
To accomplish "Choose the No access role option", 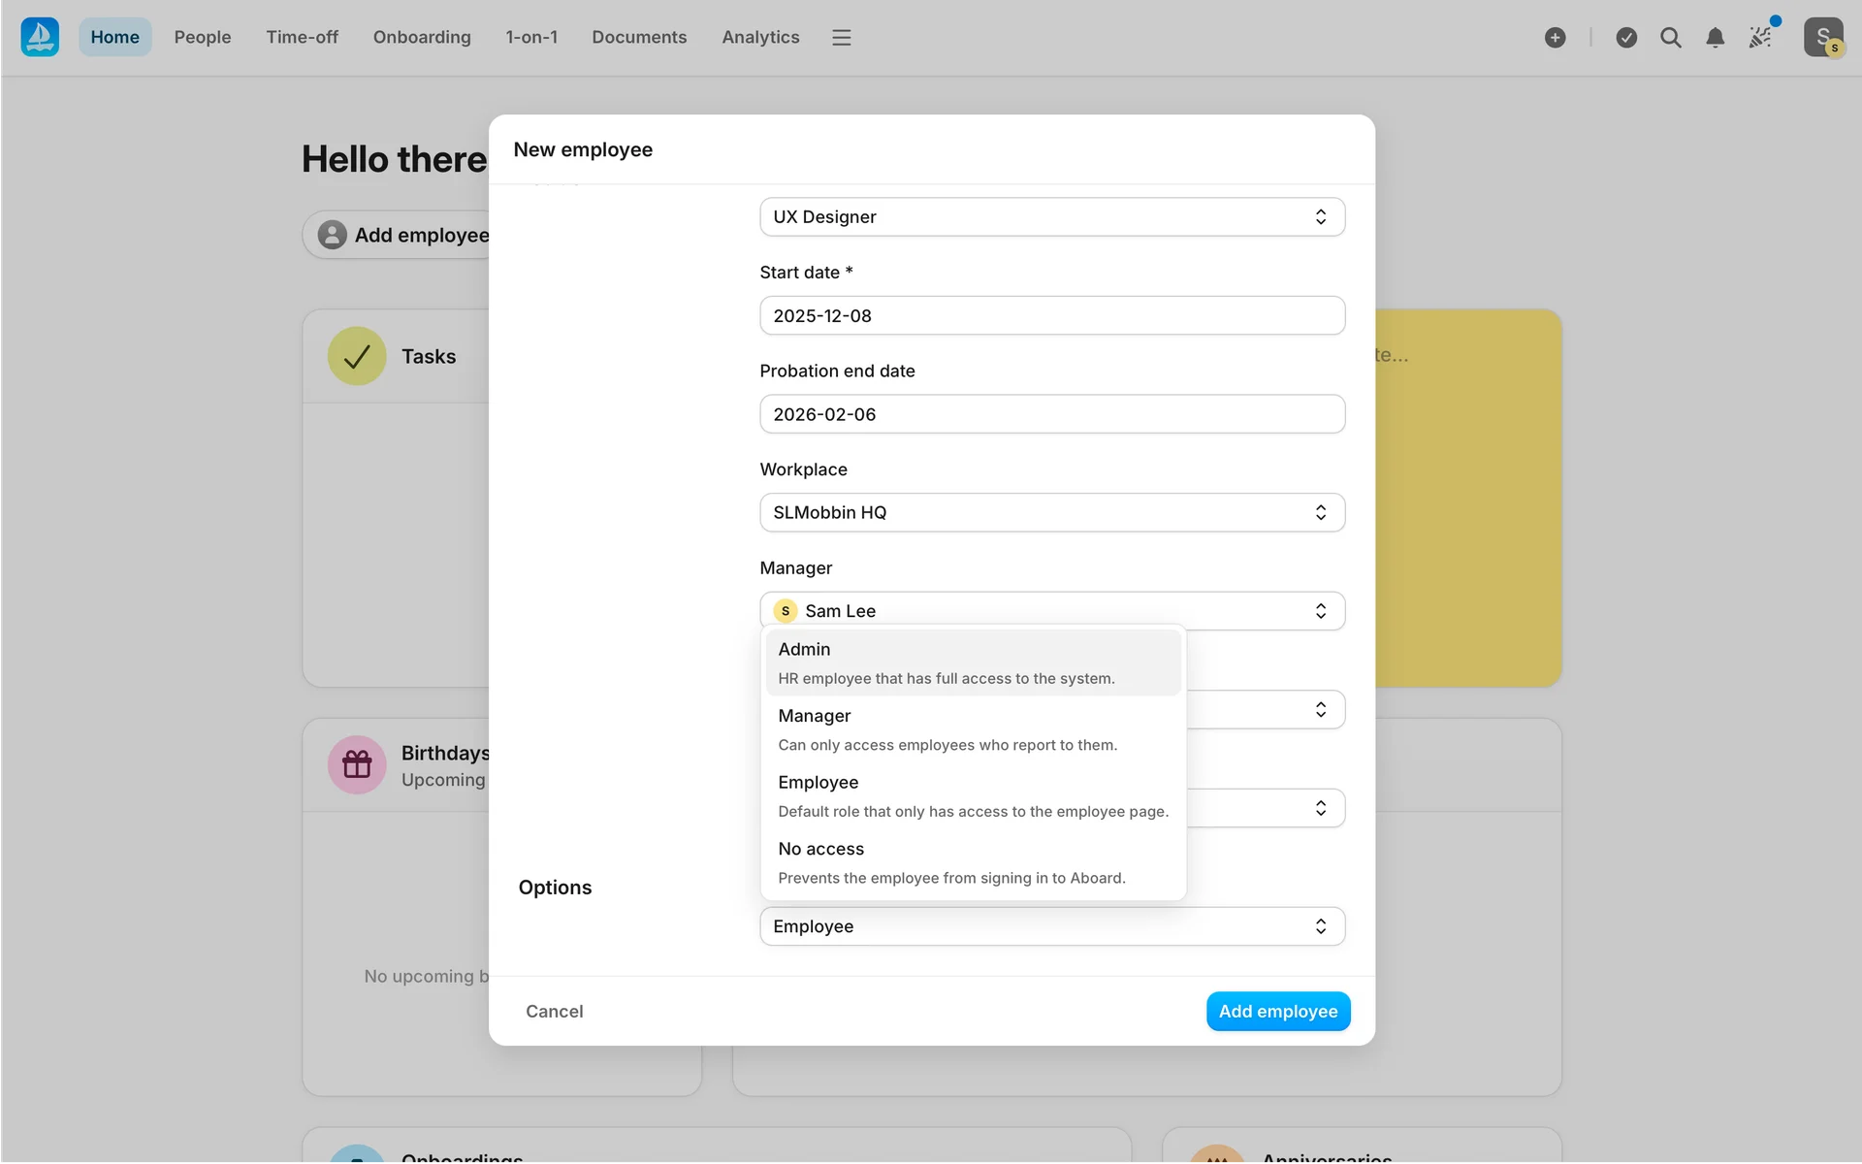I will [x=973, y=862].
